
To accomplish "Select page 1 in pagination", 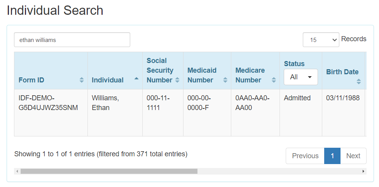I will (x=332, y=156).
